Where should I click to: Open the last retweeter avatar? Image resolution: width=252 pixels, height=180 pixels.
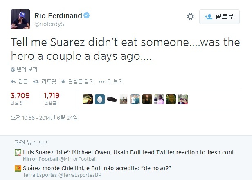[x=183, y=99]
